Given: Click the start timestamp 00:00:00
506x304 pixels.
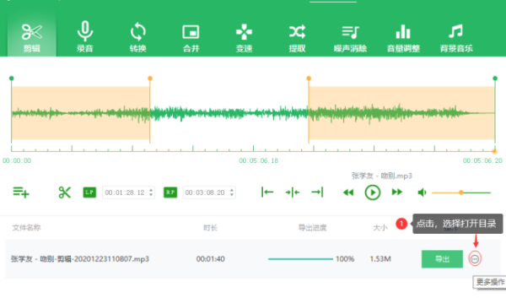Looking at the screenshot, I should tap(17, 160).
